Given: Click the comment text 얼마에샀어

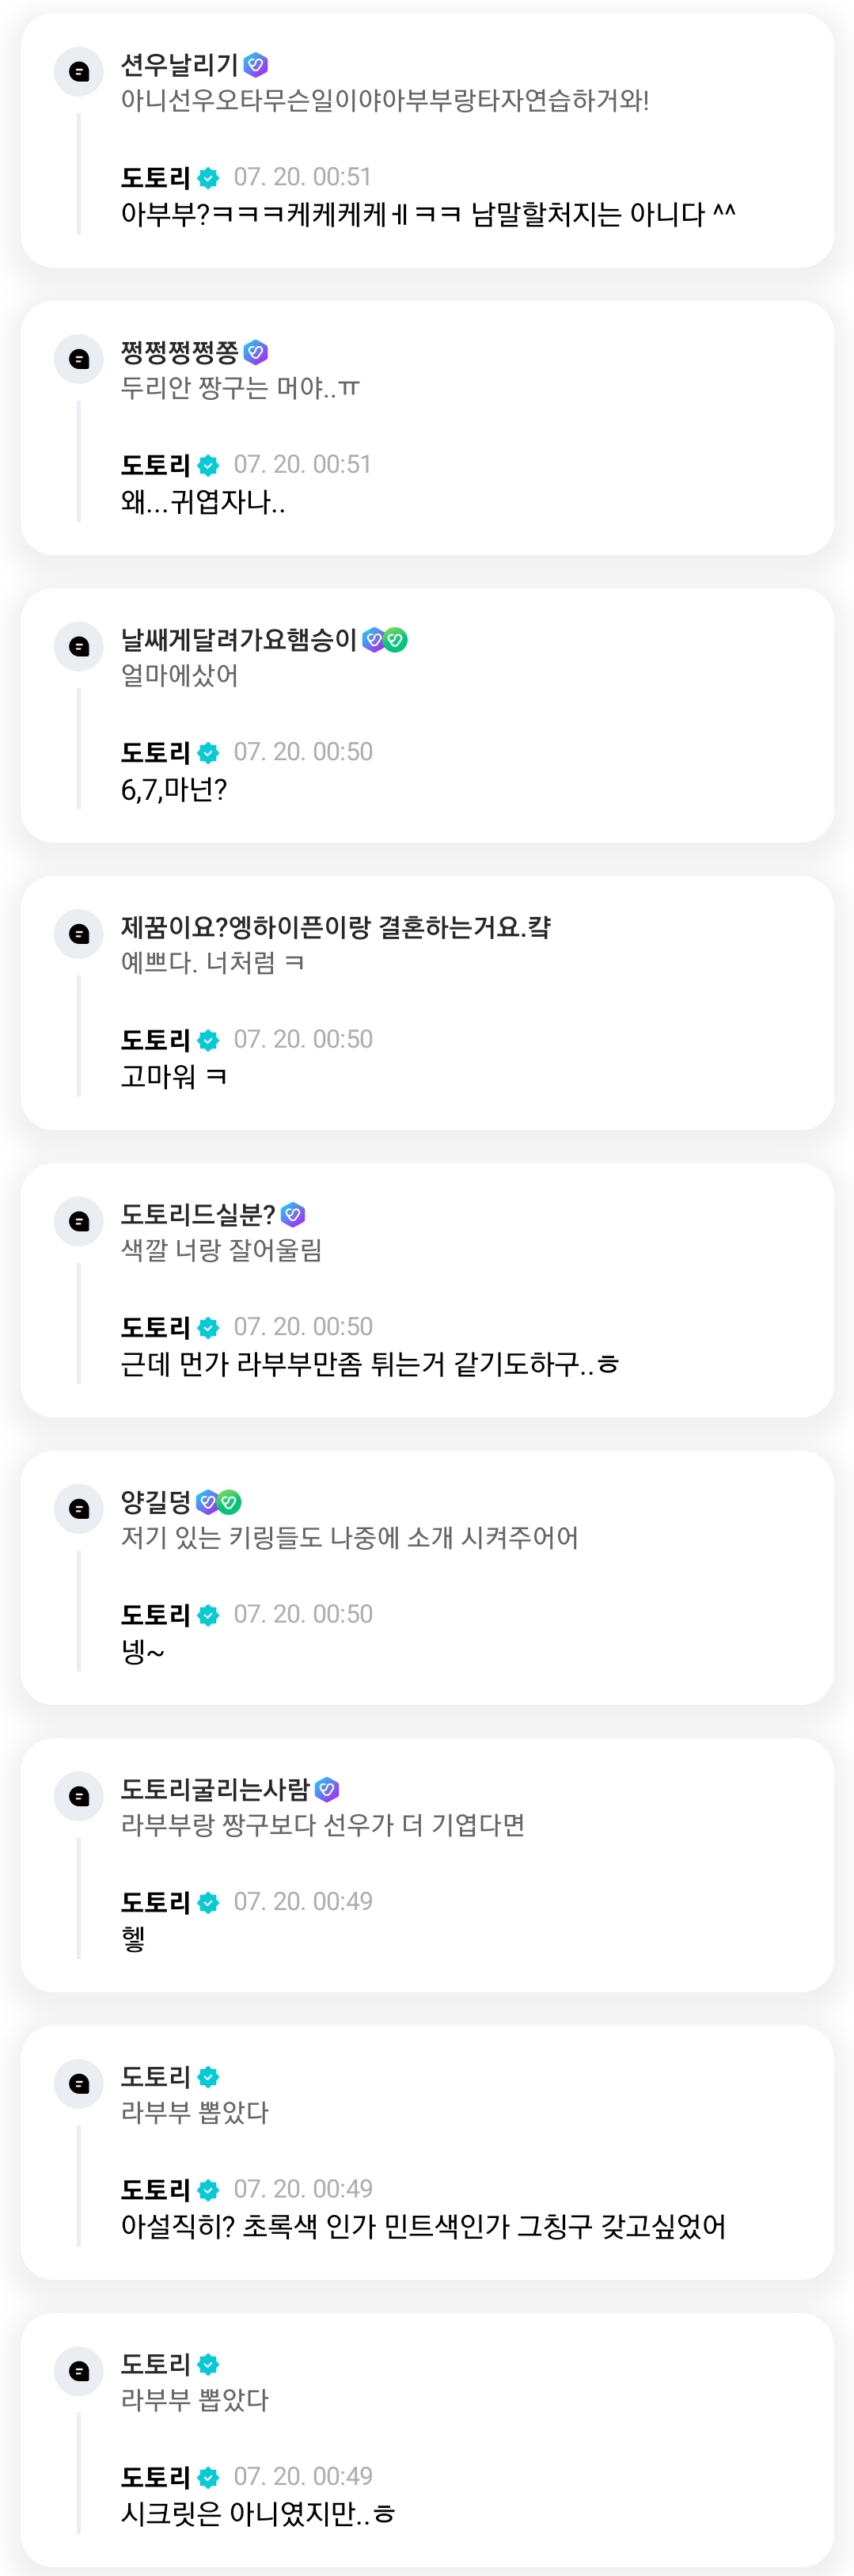Looking at the screenshot, I should 179,675.
